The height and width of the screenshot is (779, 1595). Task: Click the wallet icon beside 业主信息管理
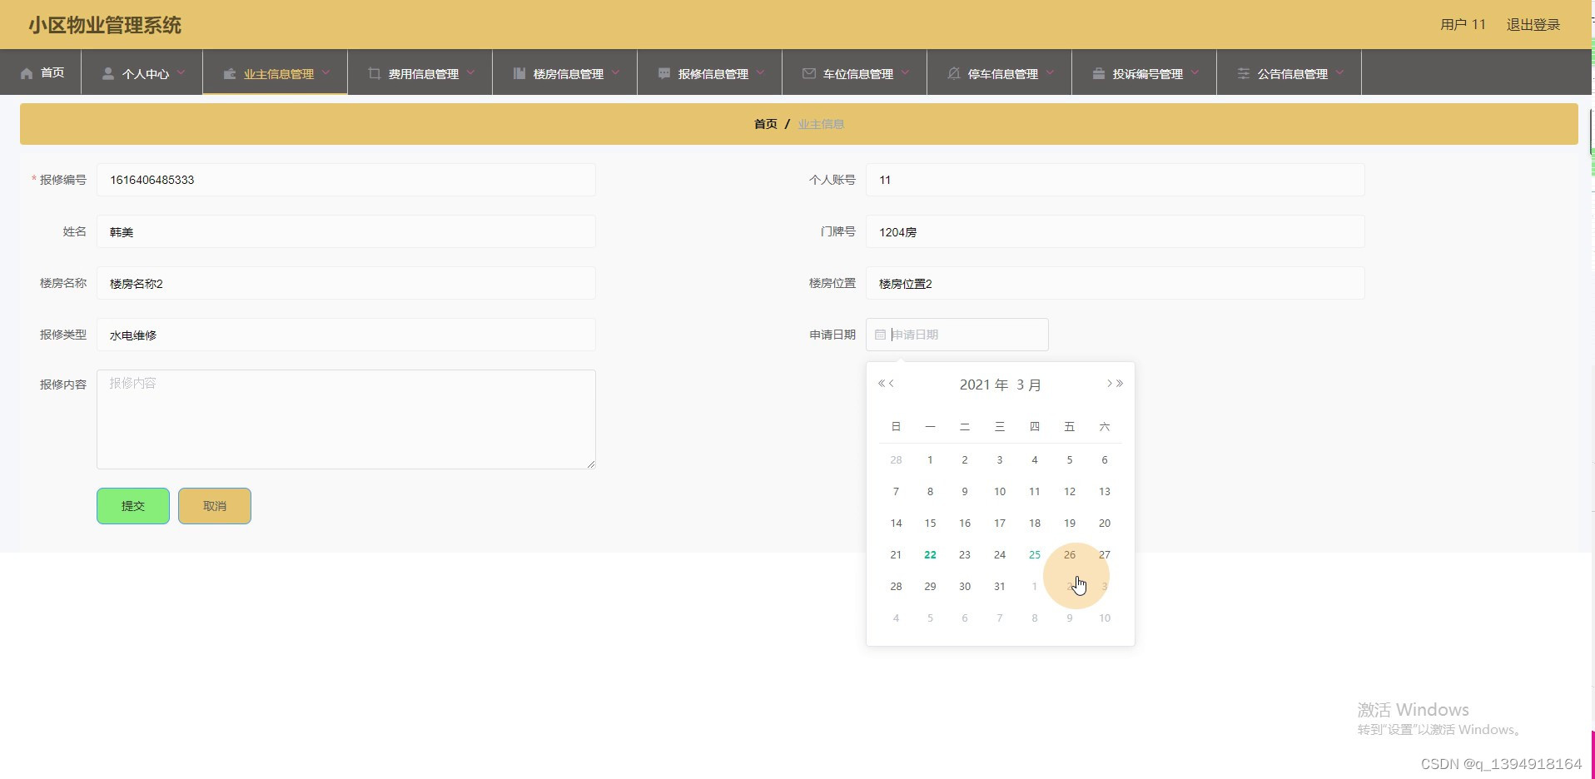pyautogui.click(x=230, y=73)
